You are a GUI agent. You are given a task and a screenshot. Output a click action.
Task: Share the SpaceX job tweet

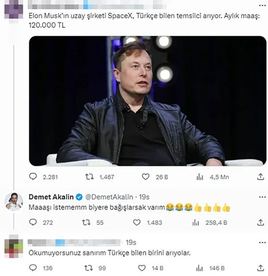[260, 177]
